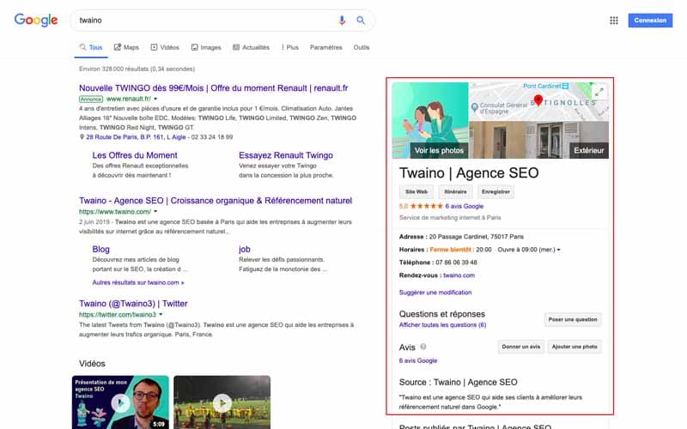
Task: Play the stadium night video thumbnail
Action: point(222,402)
